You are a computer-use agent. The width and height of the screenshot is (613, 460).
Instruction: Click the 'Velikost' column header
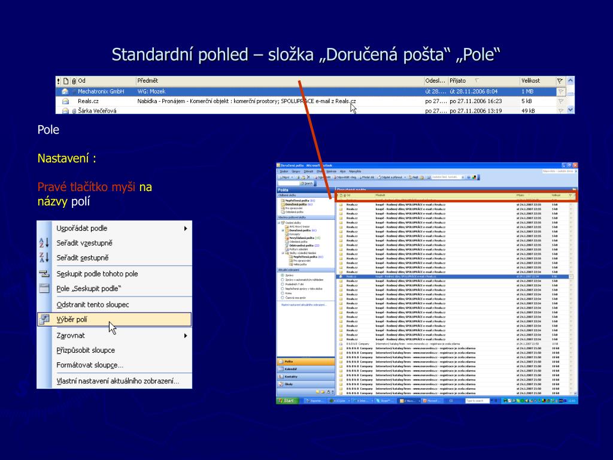pos(538,81)
